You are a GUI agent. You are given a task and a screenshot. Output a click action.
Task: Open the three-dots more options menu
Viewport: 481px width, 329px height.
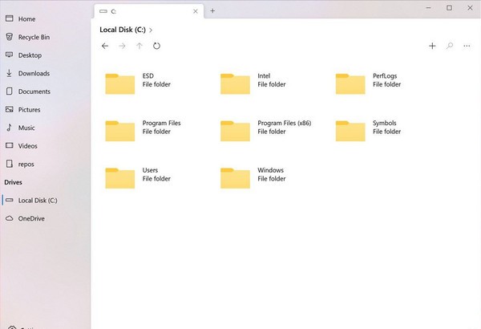point(467,46)
